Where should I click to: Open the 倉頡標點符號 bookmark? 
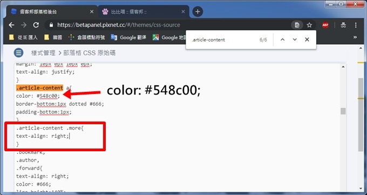point(86,37)
